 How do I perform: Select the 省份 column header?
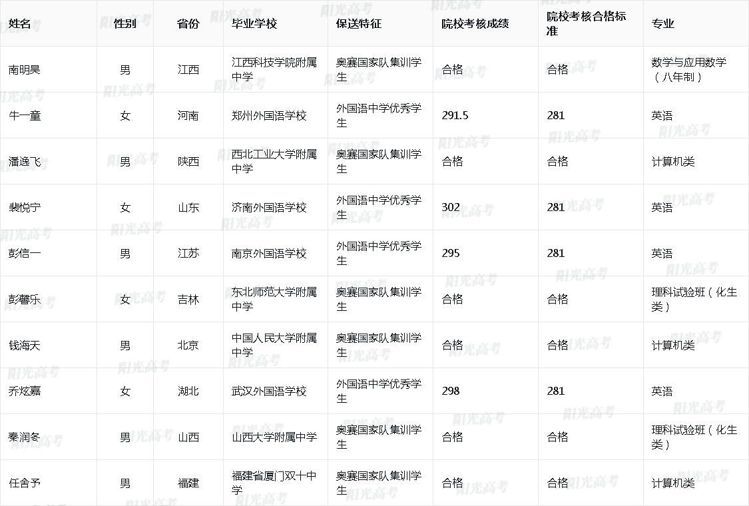[x=188, y=23]
